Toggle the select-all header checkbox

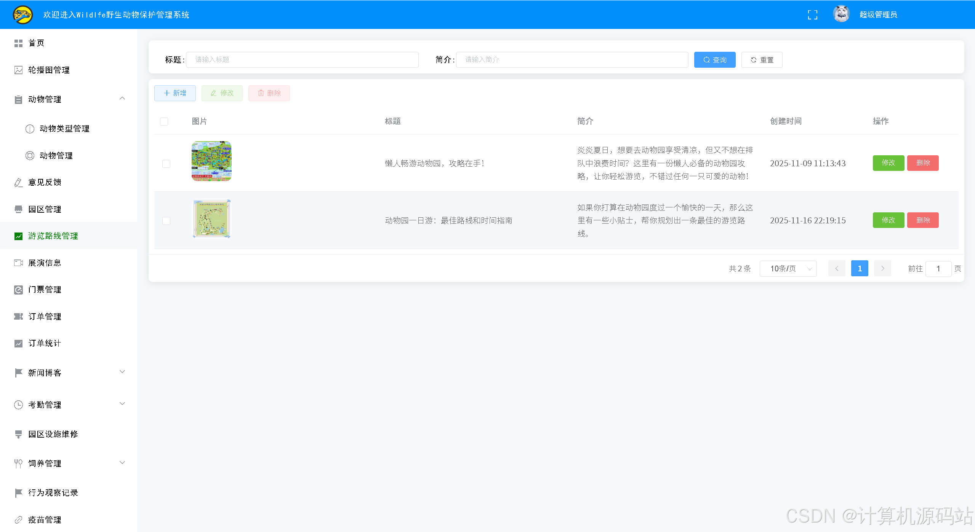click(x=164, y=121)
